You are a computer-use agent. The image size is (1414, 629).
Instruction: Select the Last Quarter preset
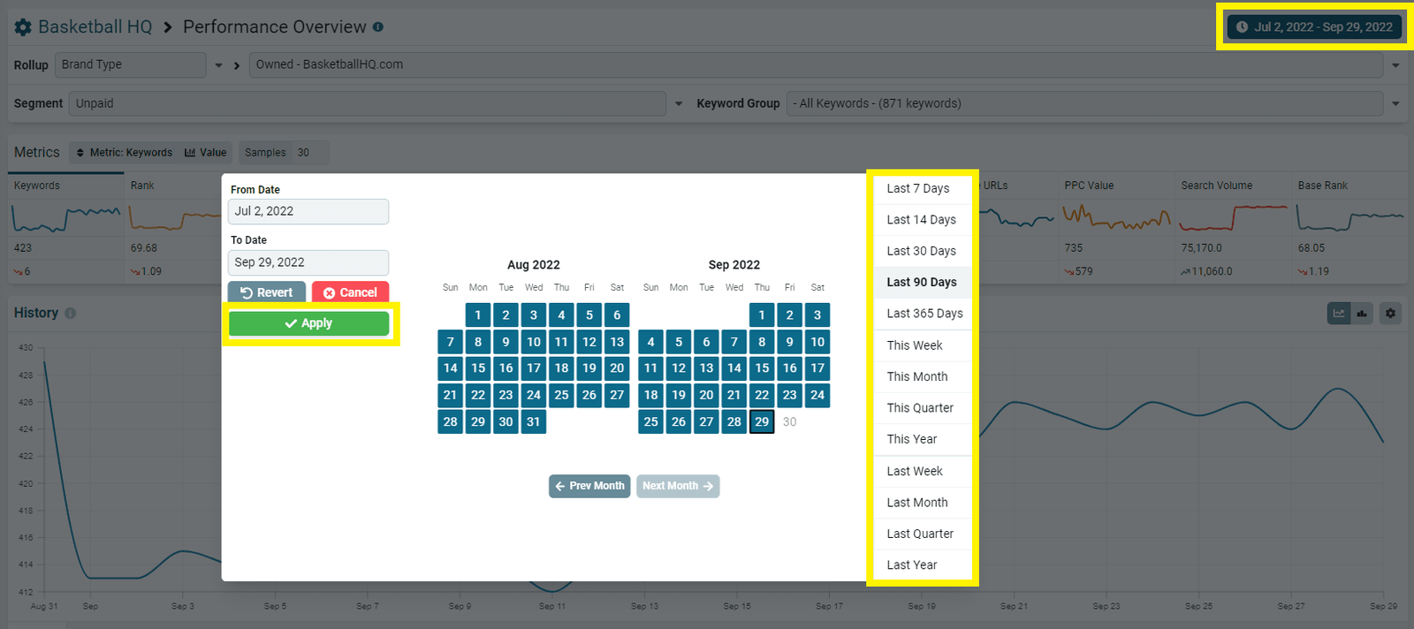point(923,534)
